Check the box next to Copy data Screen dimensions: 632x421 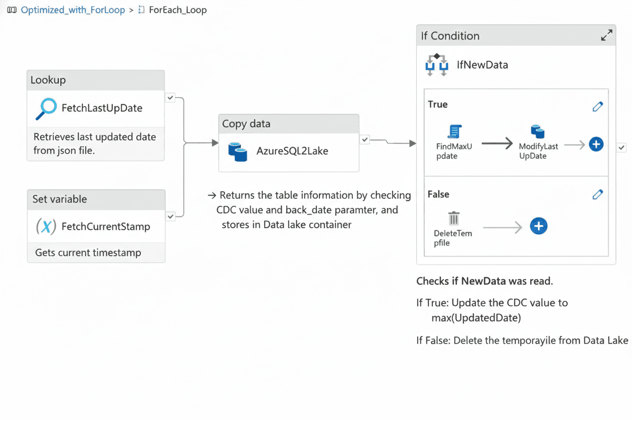coord(364,141)
